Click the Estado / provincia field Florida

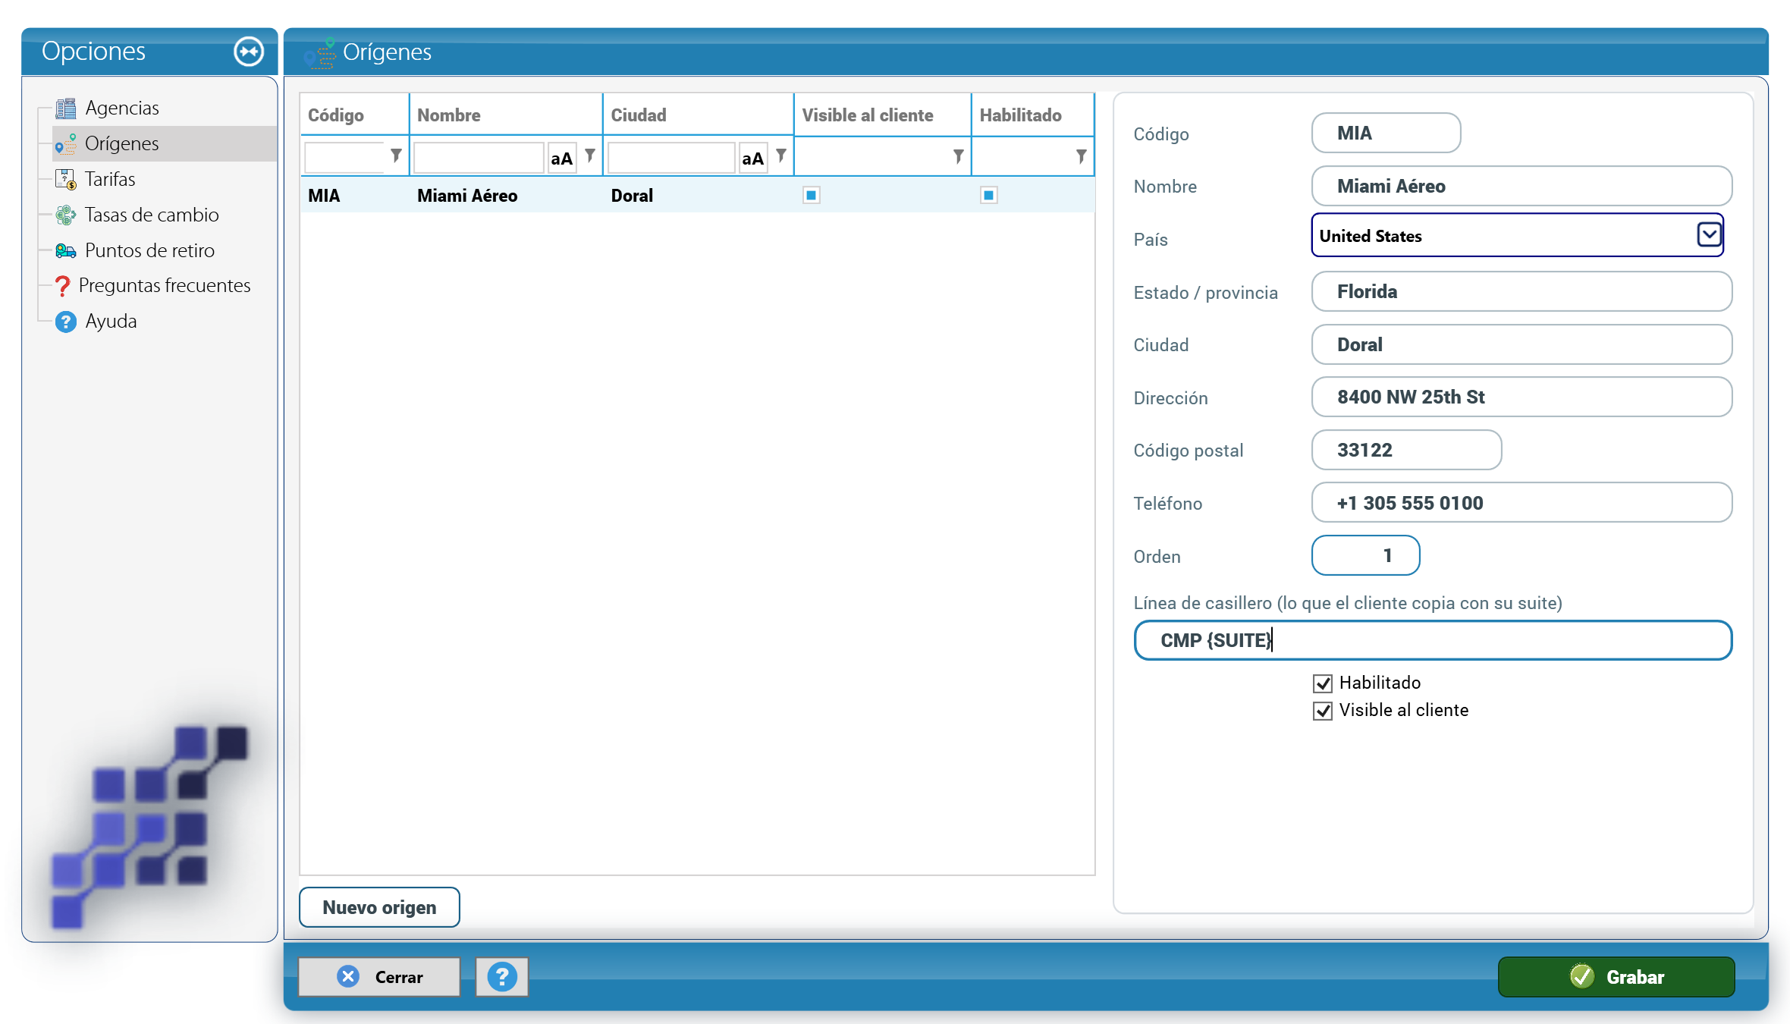pyautogui.click(x=1521, y=292)
